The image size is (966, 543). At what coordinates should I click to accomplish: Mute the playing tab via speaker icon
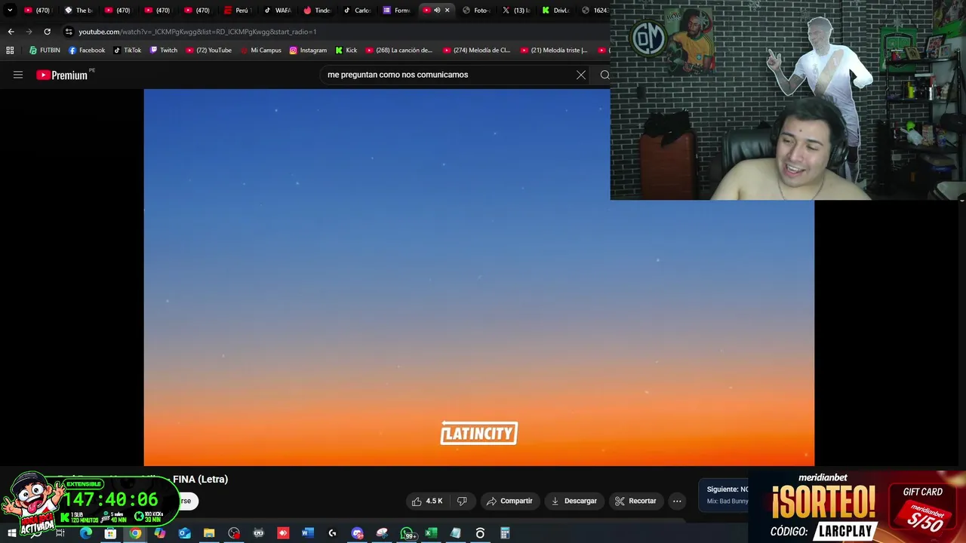pos(437,11)
